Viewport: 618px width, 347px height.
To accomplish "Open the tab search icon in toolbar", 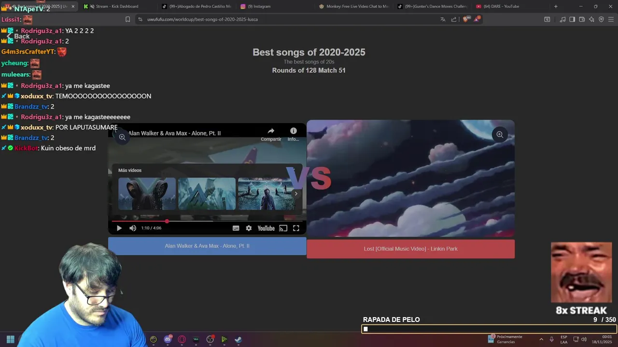I will pos(547,19).
